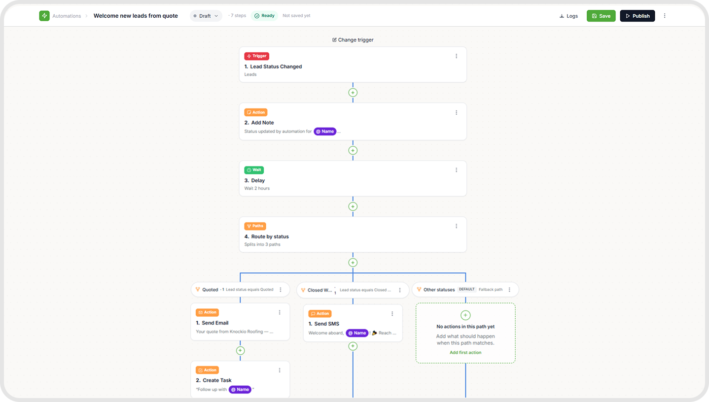Click the Name chip in Send SMS
The height and width of the screenshot is (402, 709).
click(357, 333)
